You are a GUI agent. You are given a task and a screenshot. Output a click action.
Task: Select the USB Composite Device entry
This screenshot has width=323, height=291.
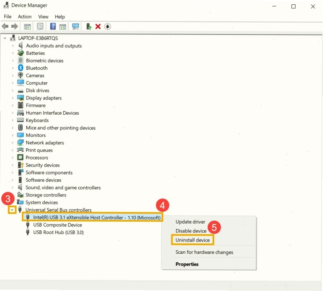(58, 225)
